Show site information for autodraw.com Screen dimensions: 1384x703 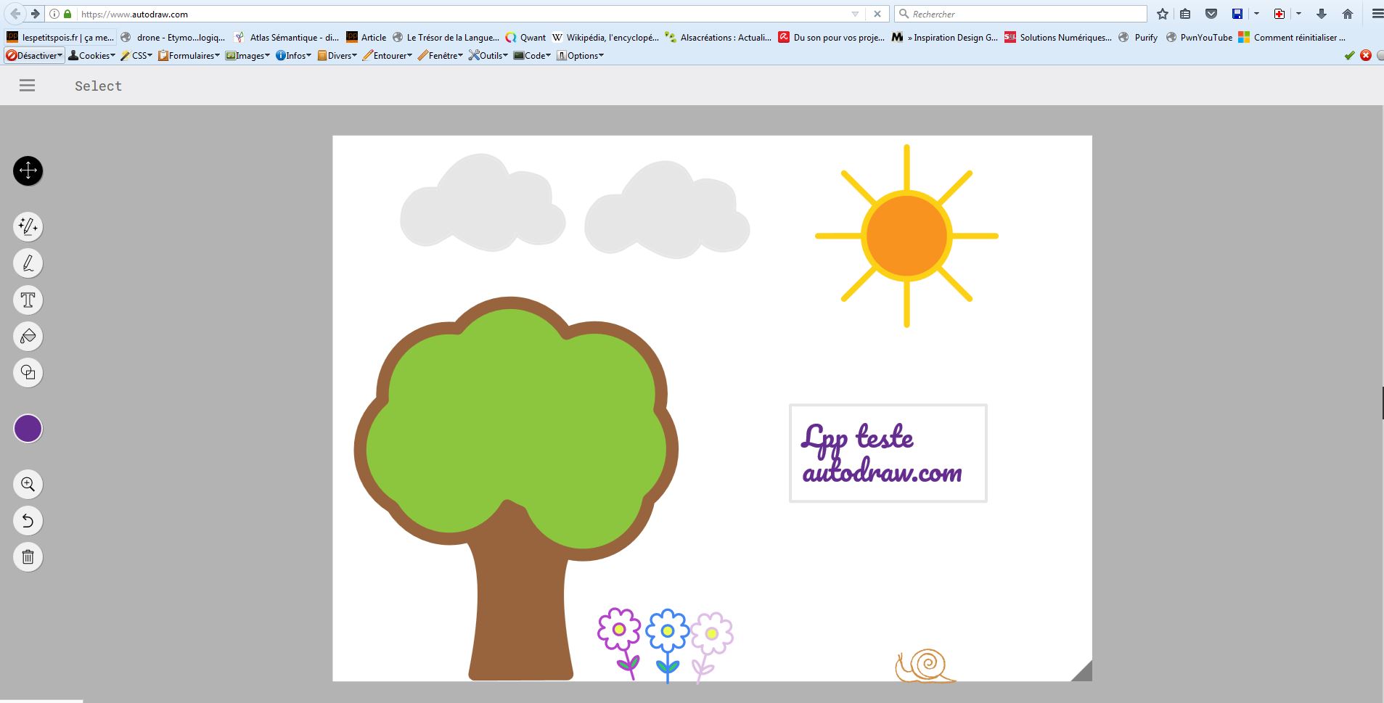pos(55,14)
